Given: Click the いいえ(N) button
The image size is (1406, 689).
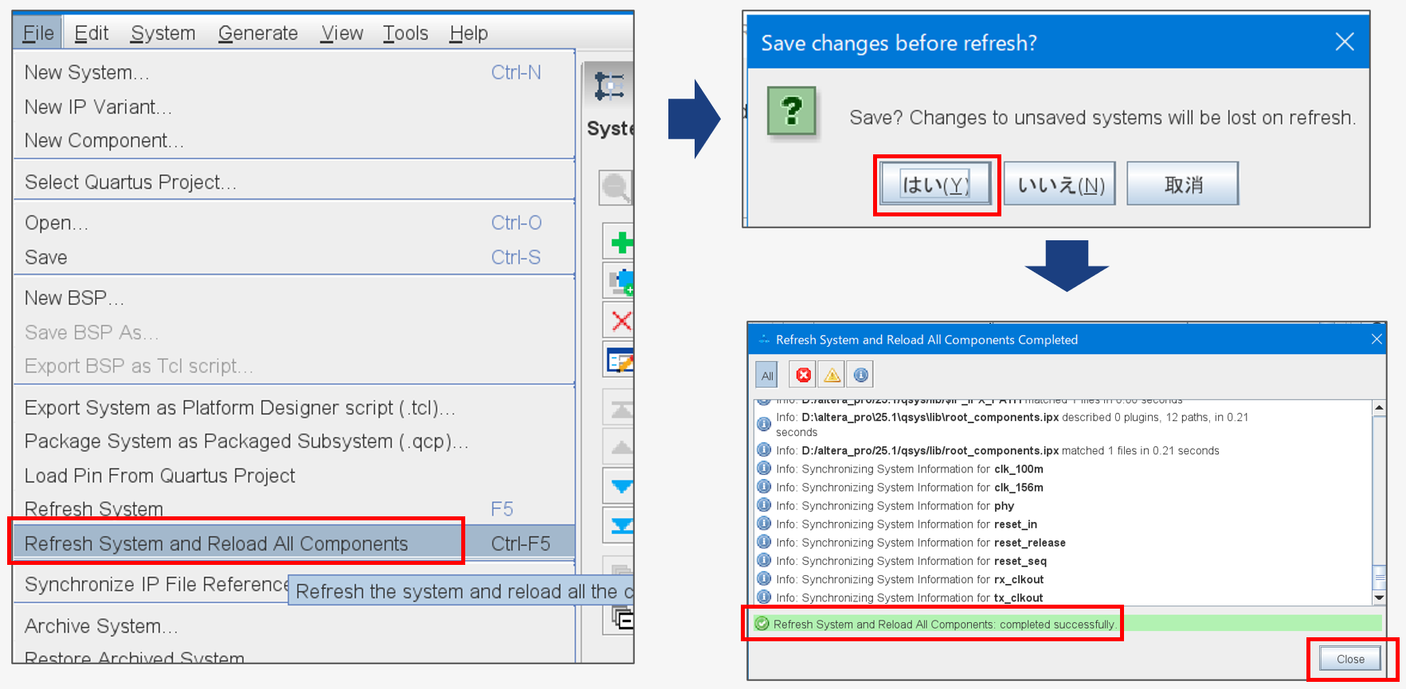Looking at the screenshot, I should 1059,185.
